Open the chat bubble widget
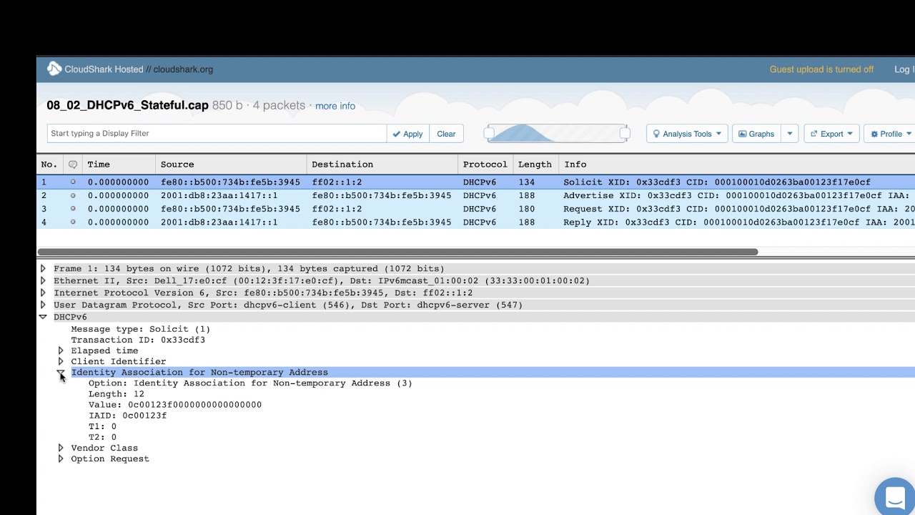Image resolution: width=915 pixels, height=515 pixels. click(895, 496)
